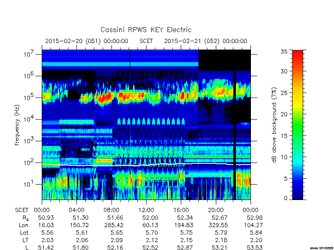Click time axis tick "20:00"
Viewport: 334px width, 250px height.
[x=216, y=210]
